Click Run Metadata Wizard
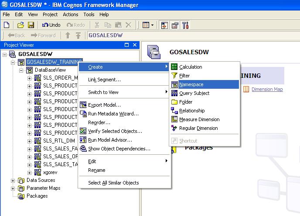This screenshot has height=216, width=300. tap(124, 114)
